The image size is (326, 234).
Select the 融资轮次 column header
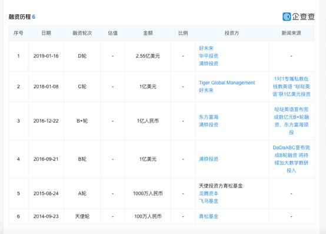click(82, 33)
